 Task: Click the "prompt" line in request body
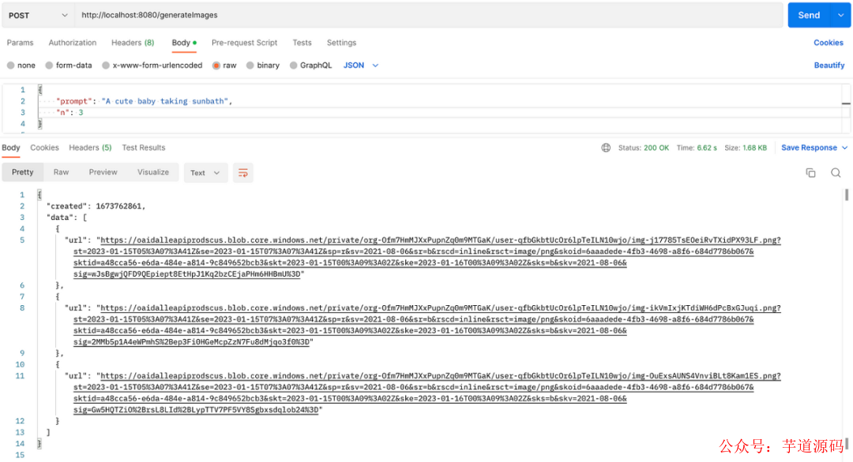(145, 101)
